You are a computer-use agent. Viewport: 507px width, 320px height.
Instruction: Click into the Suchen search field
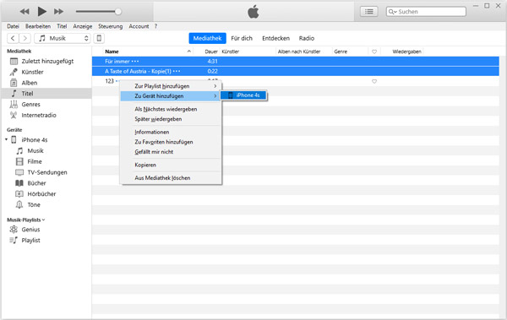tap(426, 12)
